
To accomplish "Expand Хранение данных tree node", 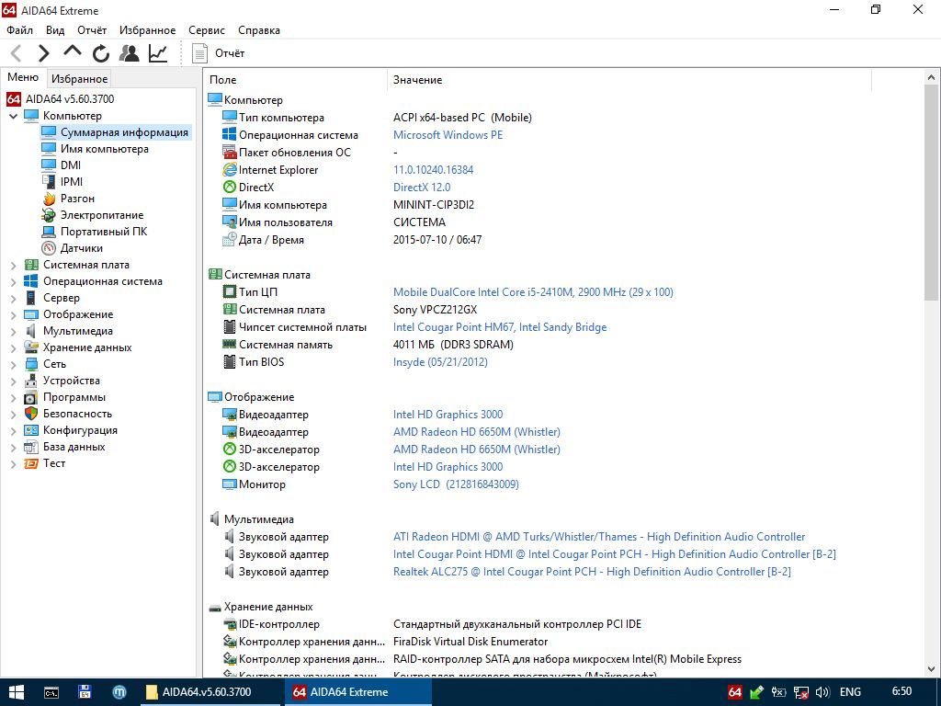I will pyautogui.click(x=13, y=347).
